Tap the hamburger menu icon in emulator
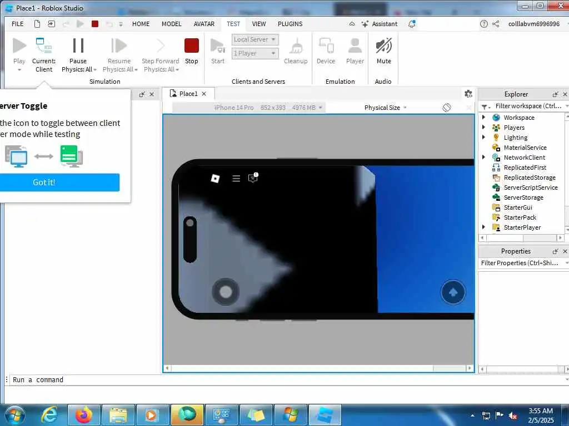569x426 pixels. (x=236, y=178)
